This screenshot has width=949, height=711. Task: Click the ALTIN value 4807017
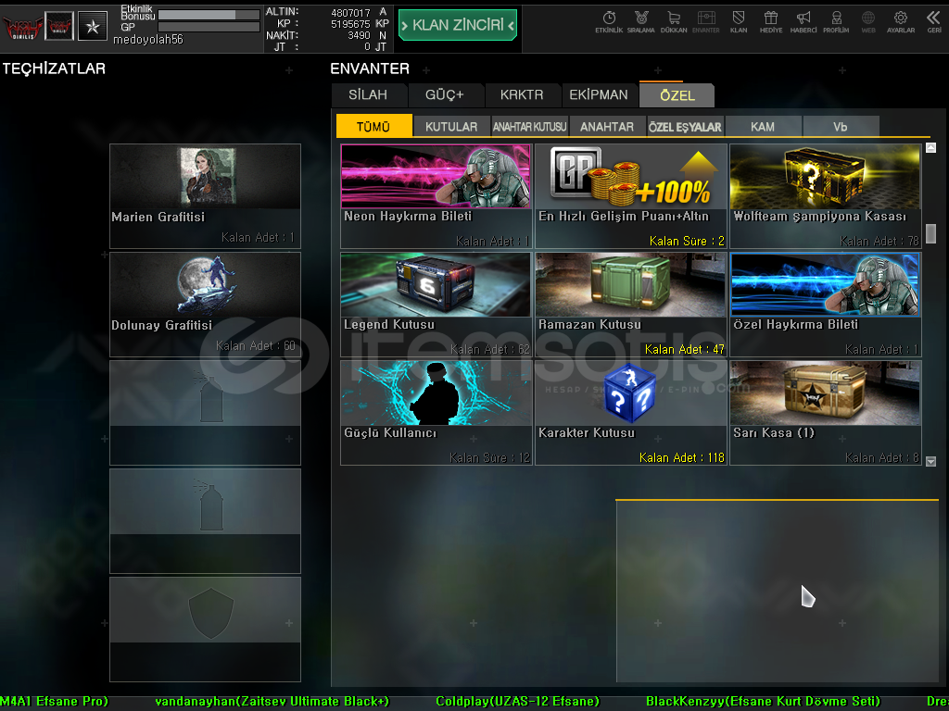coord(350,13)
